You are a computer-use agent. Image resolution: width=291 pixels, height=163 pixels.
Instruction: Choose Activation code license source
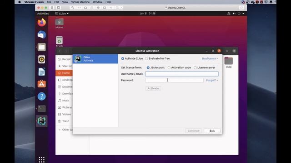click(169, 67)
